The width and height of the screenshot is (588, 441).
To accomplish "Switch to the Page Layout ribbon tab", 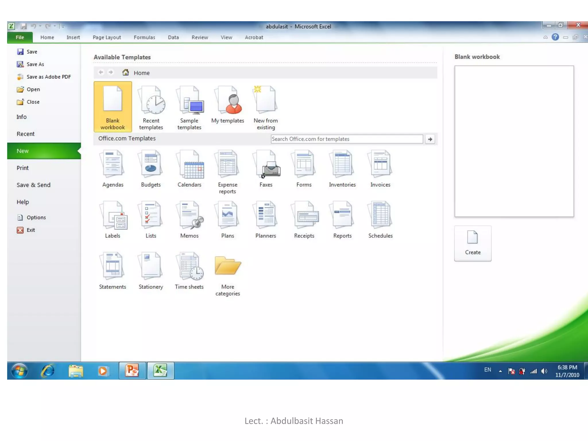I will (x=107, y=37).
